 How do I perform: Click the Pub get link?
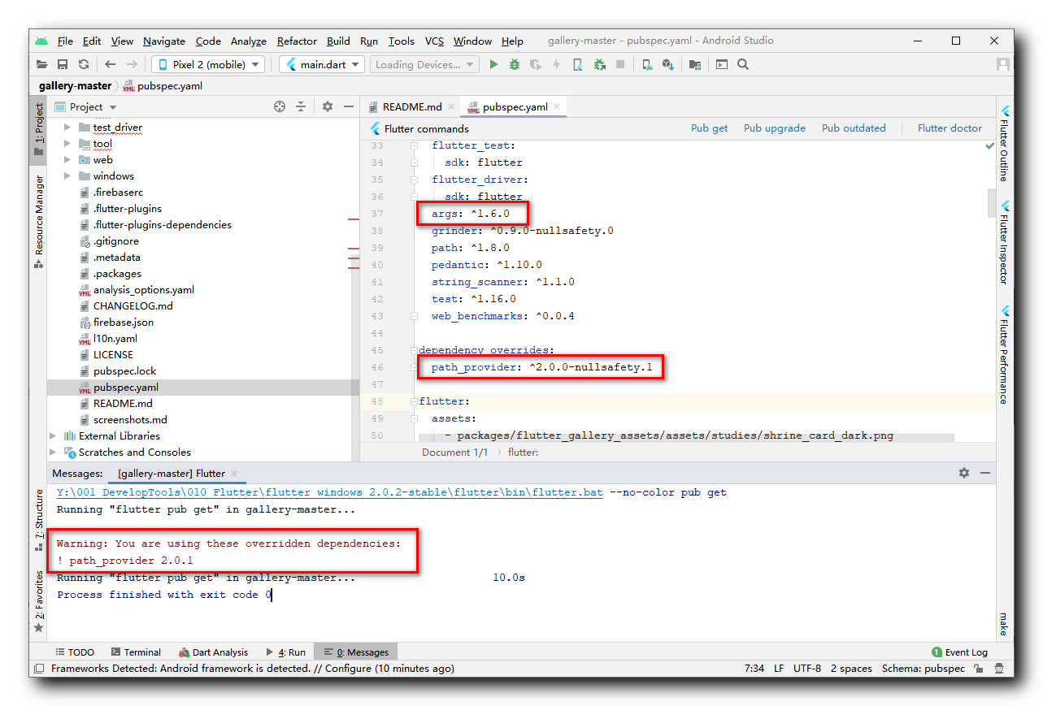[710, 128]
